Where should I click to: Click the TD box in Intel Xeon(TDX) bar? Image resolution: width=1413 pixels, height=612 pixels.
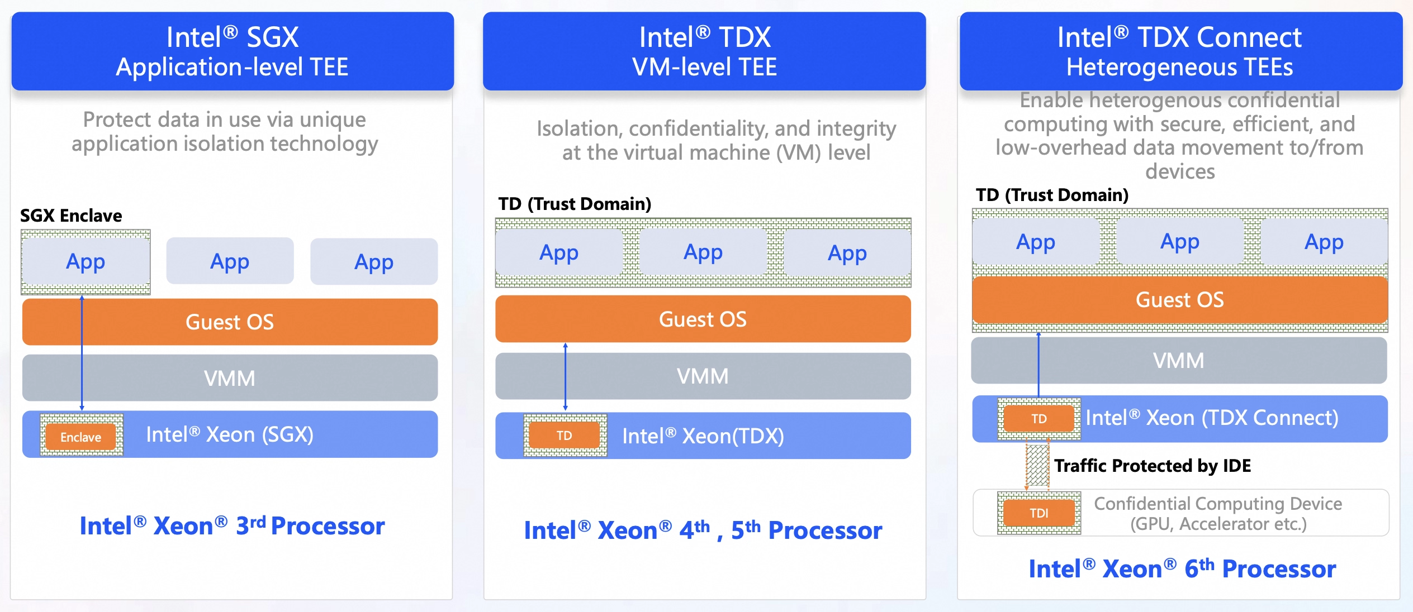pos(565,436)
